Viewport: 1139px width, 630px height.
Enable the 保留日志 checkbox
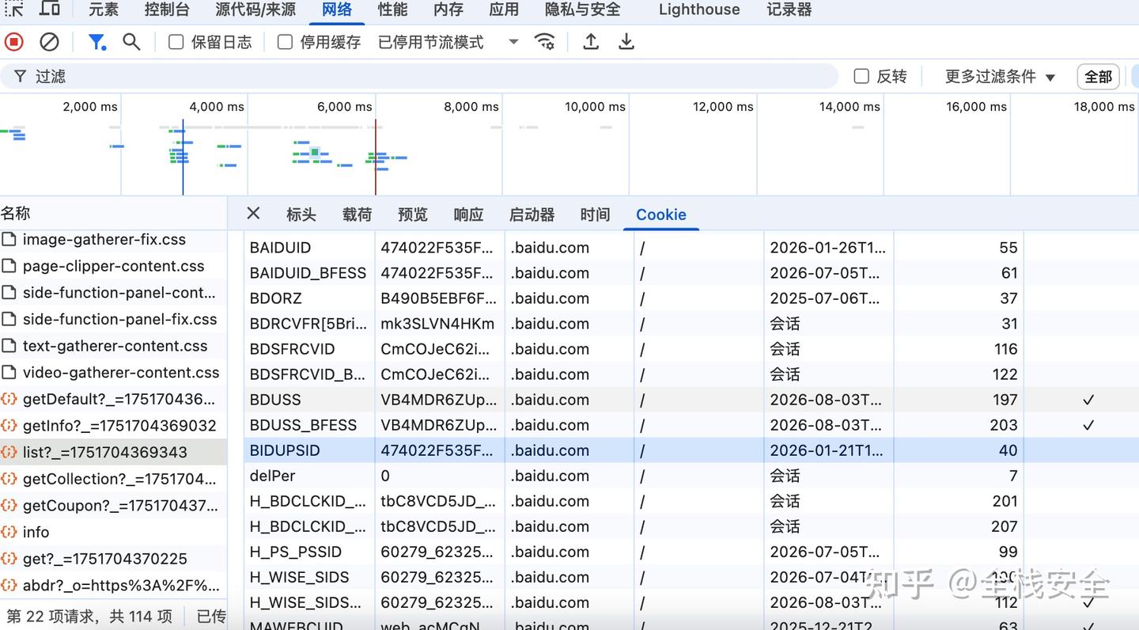click(175, 41)
